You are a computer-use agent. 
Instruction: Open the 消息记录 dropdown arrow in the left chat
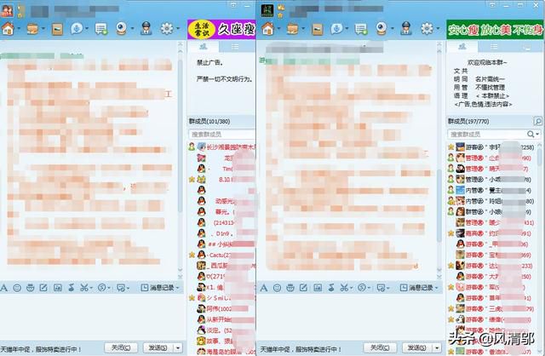click(x=178, y=288)
